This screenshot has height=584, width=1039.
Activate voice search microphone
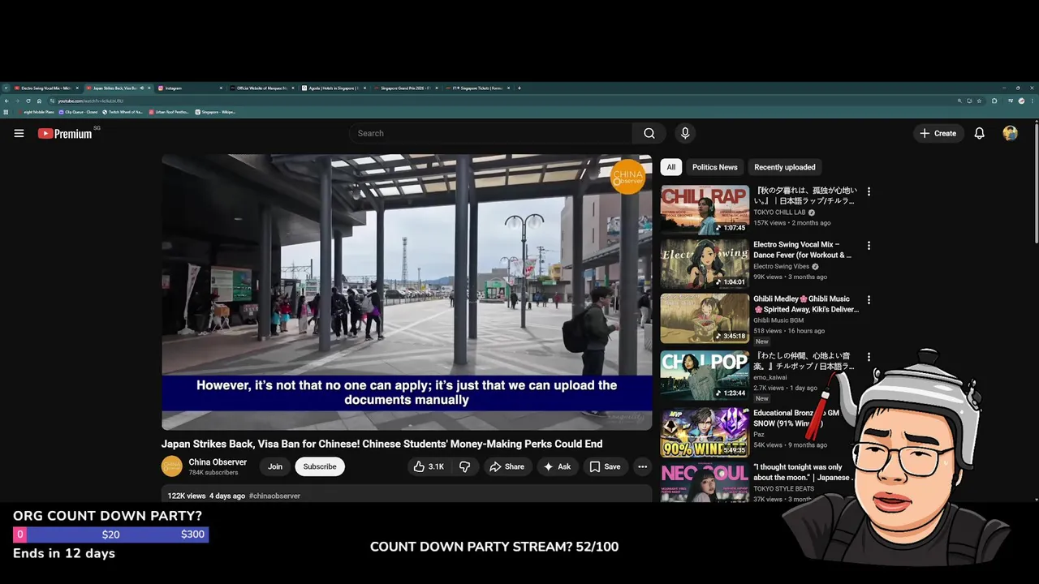[685, 133]
